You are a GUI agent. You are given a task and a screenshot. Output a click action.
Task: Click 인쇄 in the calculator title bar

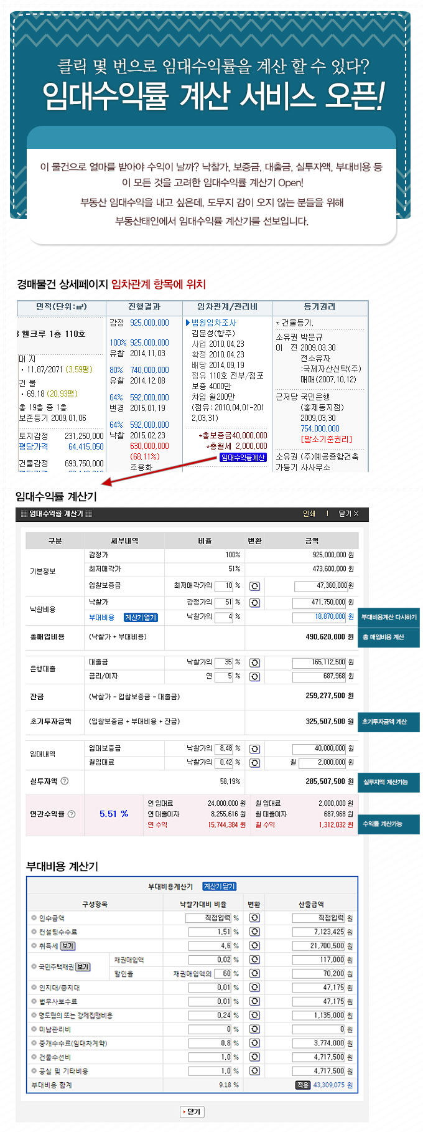pos(309,514)
